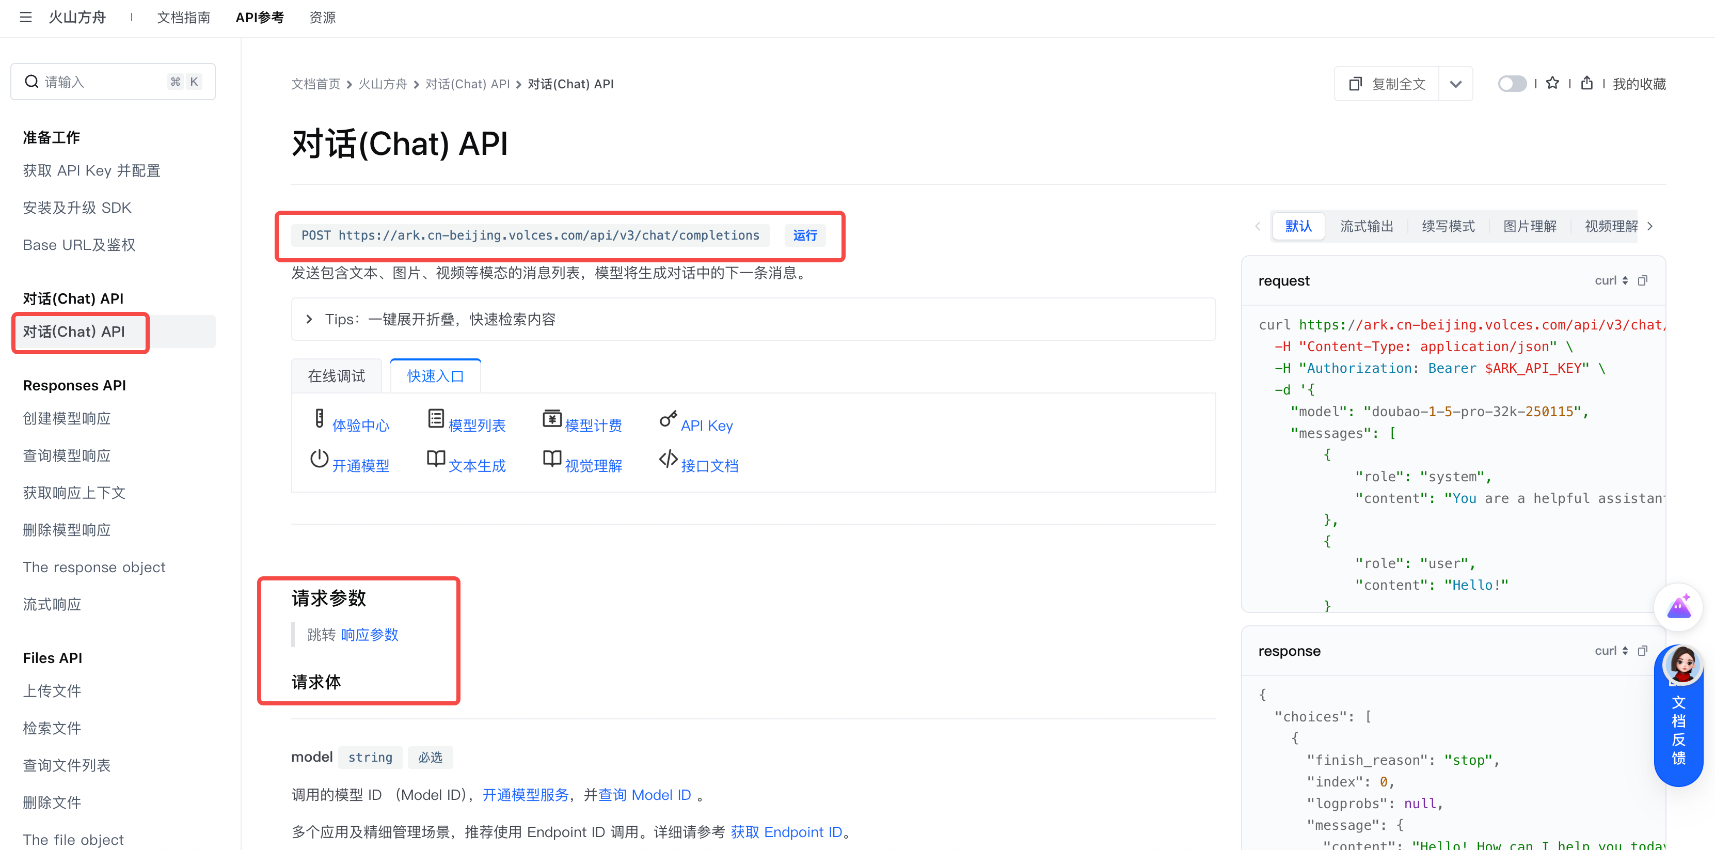The image size is (1715, 850).
Task: Jump to 响应参数 link
Action: tap(370, 635)
